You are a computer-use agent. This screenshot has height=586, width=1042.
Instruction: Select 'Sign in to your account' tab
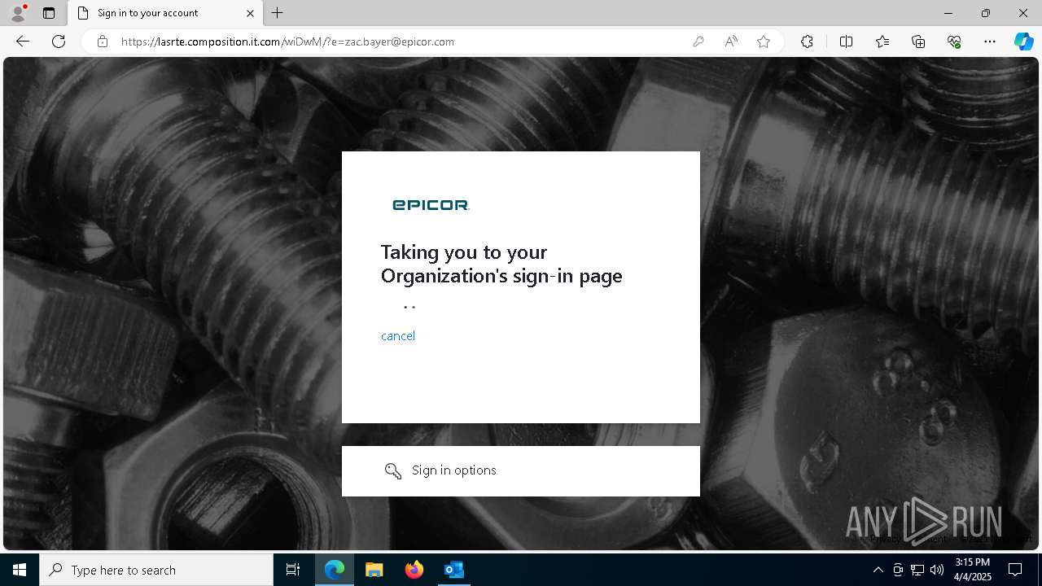[165, 13]
